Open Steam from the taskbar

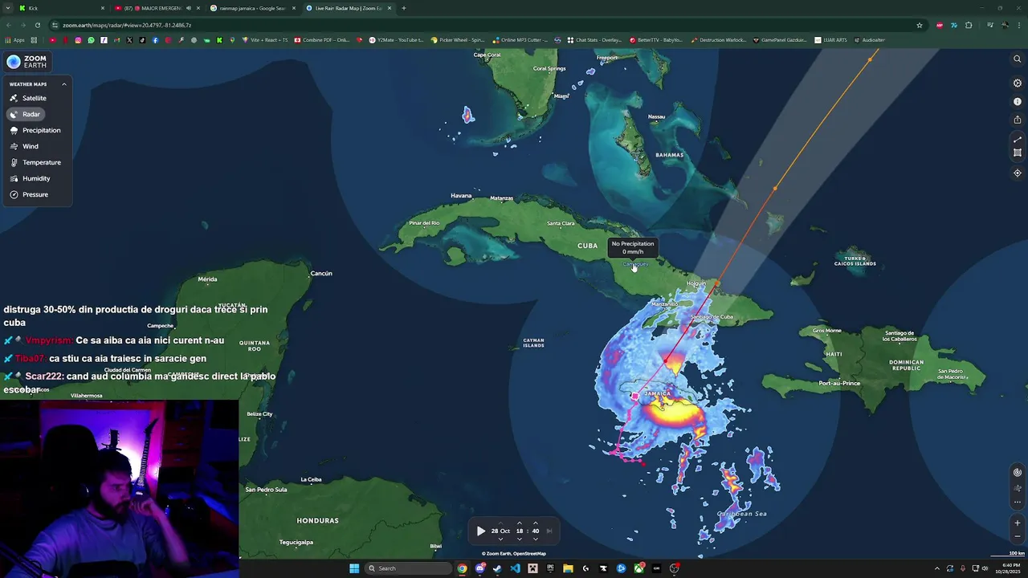[x=497, y=568]
